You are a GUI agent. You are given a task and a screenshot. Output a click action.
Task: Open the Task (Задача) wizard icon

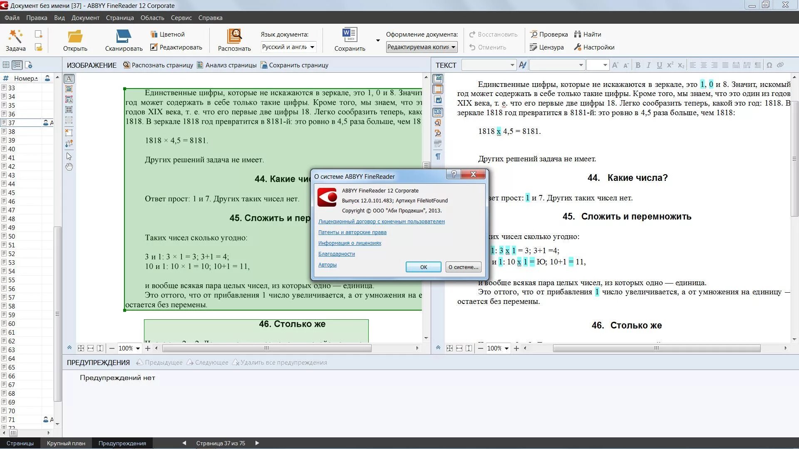(x=15, y=37)
